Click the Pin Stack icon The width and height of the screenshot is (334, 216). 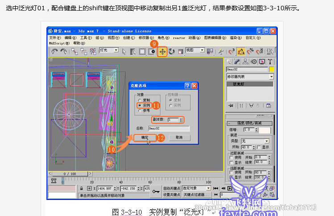(x=230, y=106)
